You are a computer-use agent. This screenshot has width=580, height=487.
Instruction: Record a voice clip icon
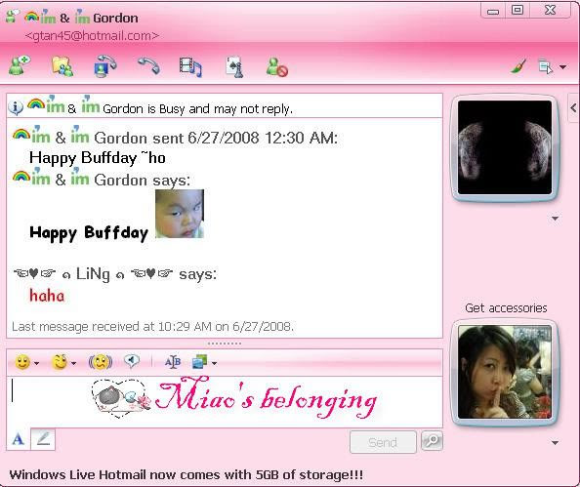point(132,360)
